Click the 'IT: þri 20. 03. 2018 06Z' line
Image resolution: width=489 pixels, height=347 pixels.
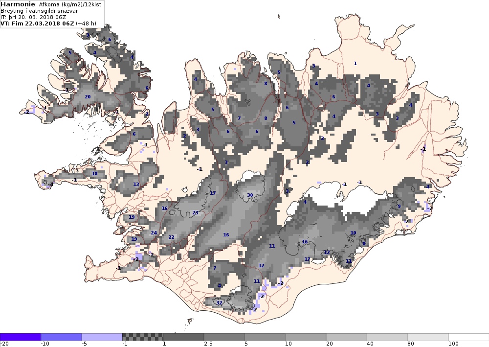[33, 17]
